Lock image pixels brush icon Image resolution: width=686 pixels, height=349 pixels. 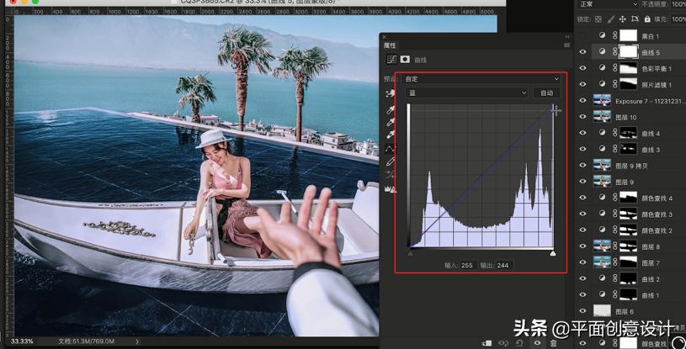[x=611, y=19]
